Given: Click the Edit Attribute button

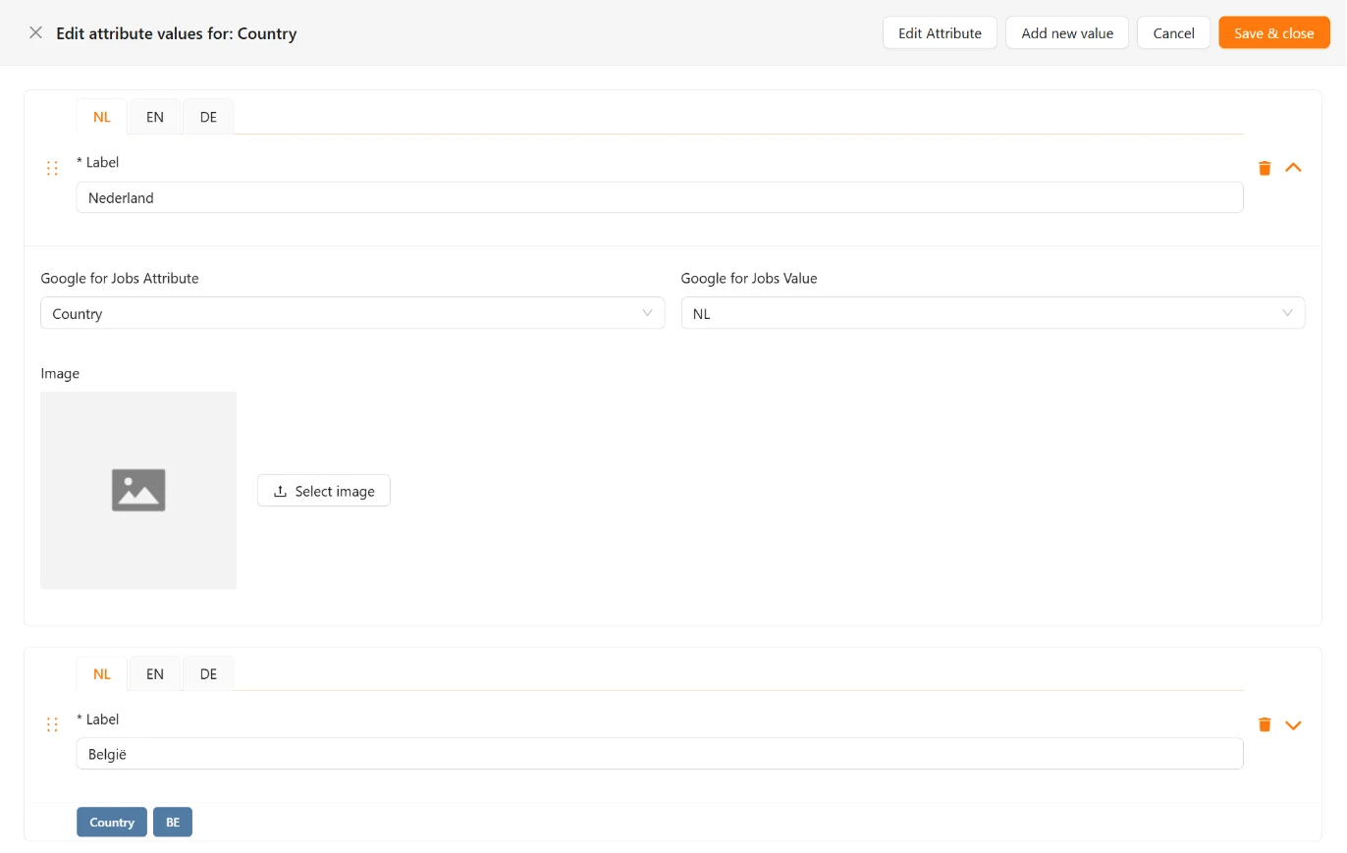Looking at the screenshot, I should pyautogui.click(x=940, y=32).
